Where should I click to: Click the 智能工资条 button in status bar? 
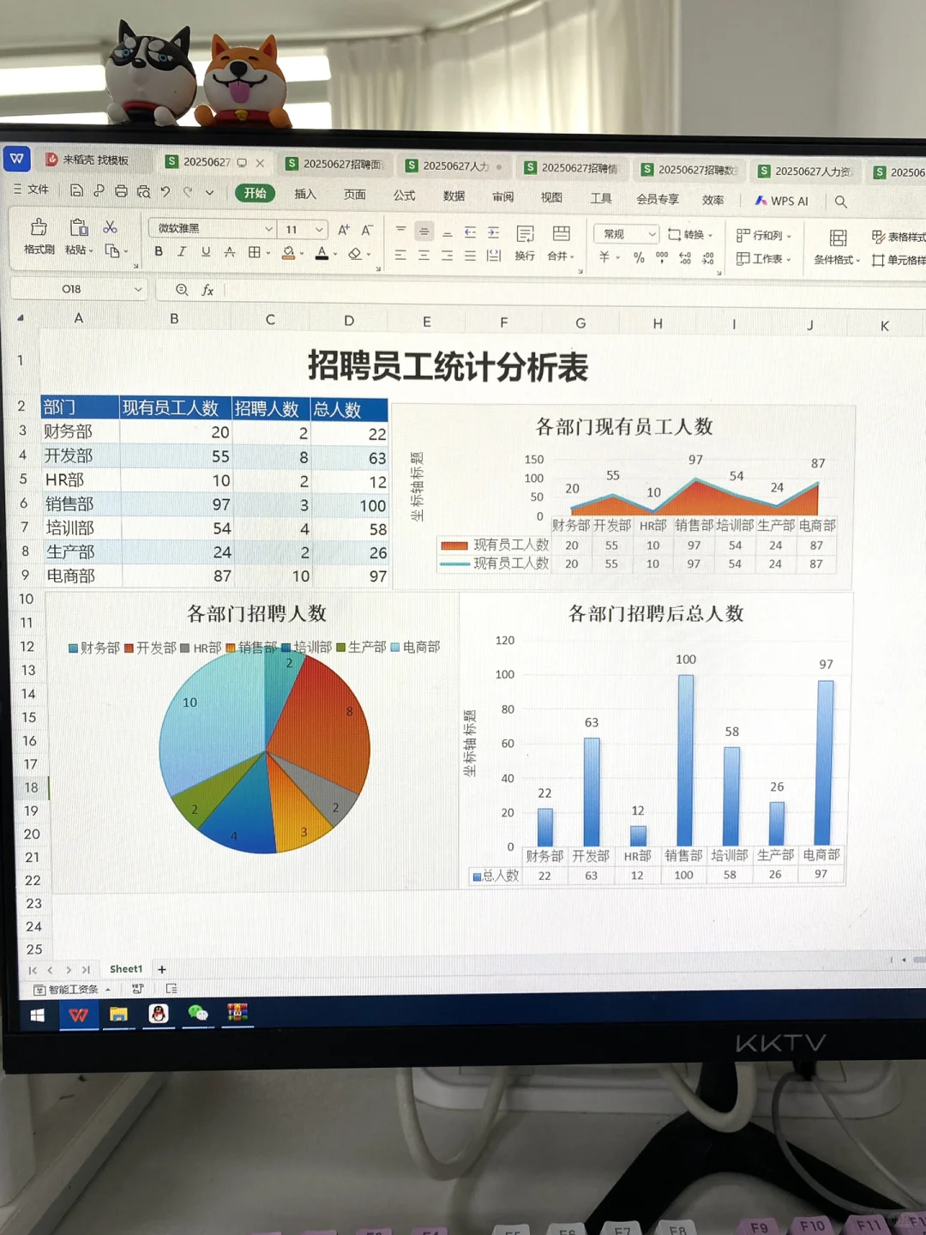72,988
